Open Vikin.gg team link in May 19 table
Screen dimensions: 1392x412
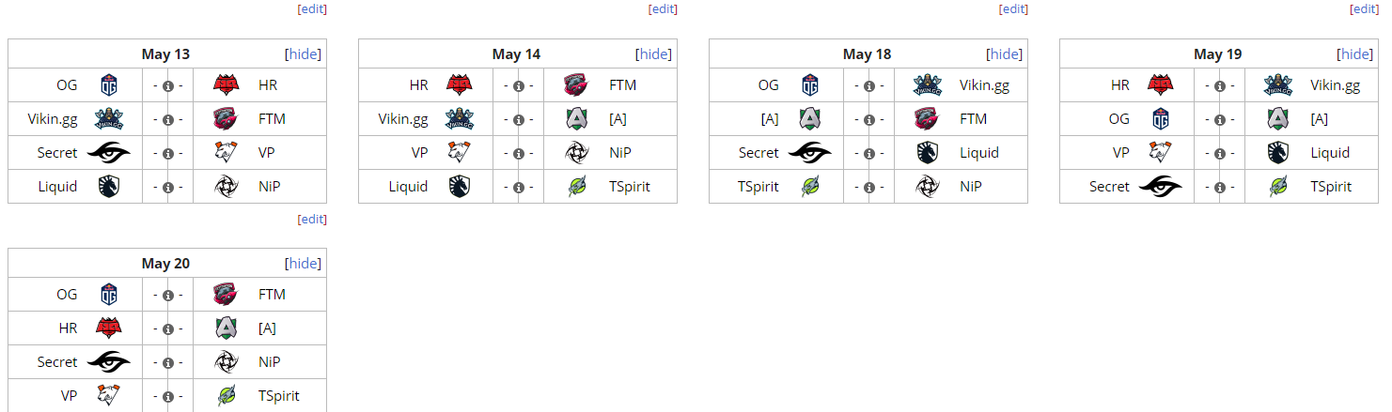click(x=1335, y=85)
